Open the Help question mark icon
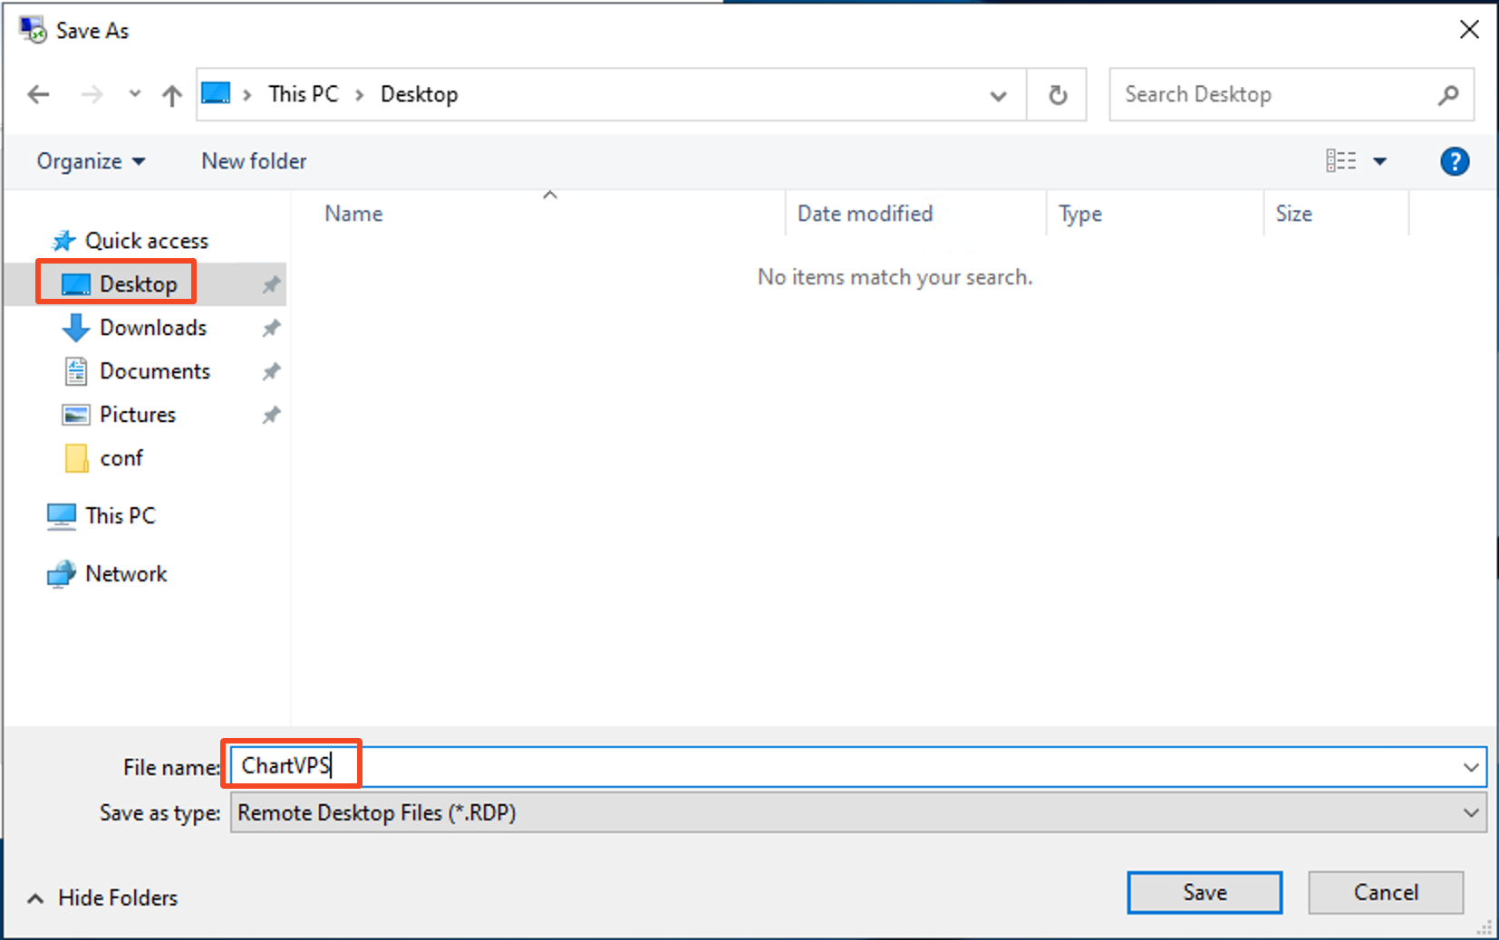This screenshot has height=940, width=1499. (x=1454, y=161)
